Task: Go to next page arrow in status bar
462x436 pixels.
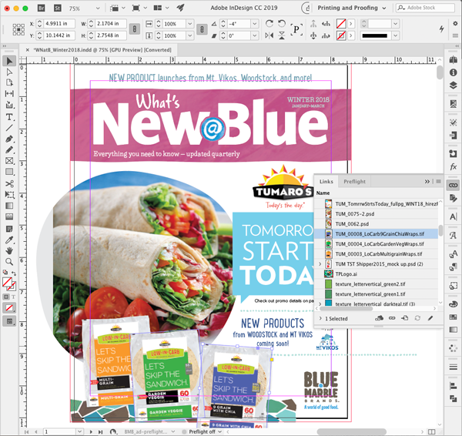Action: (x=91, y=431)
